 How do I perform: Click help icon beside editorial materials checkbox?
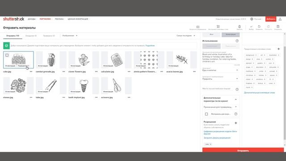click(236, 114)
